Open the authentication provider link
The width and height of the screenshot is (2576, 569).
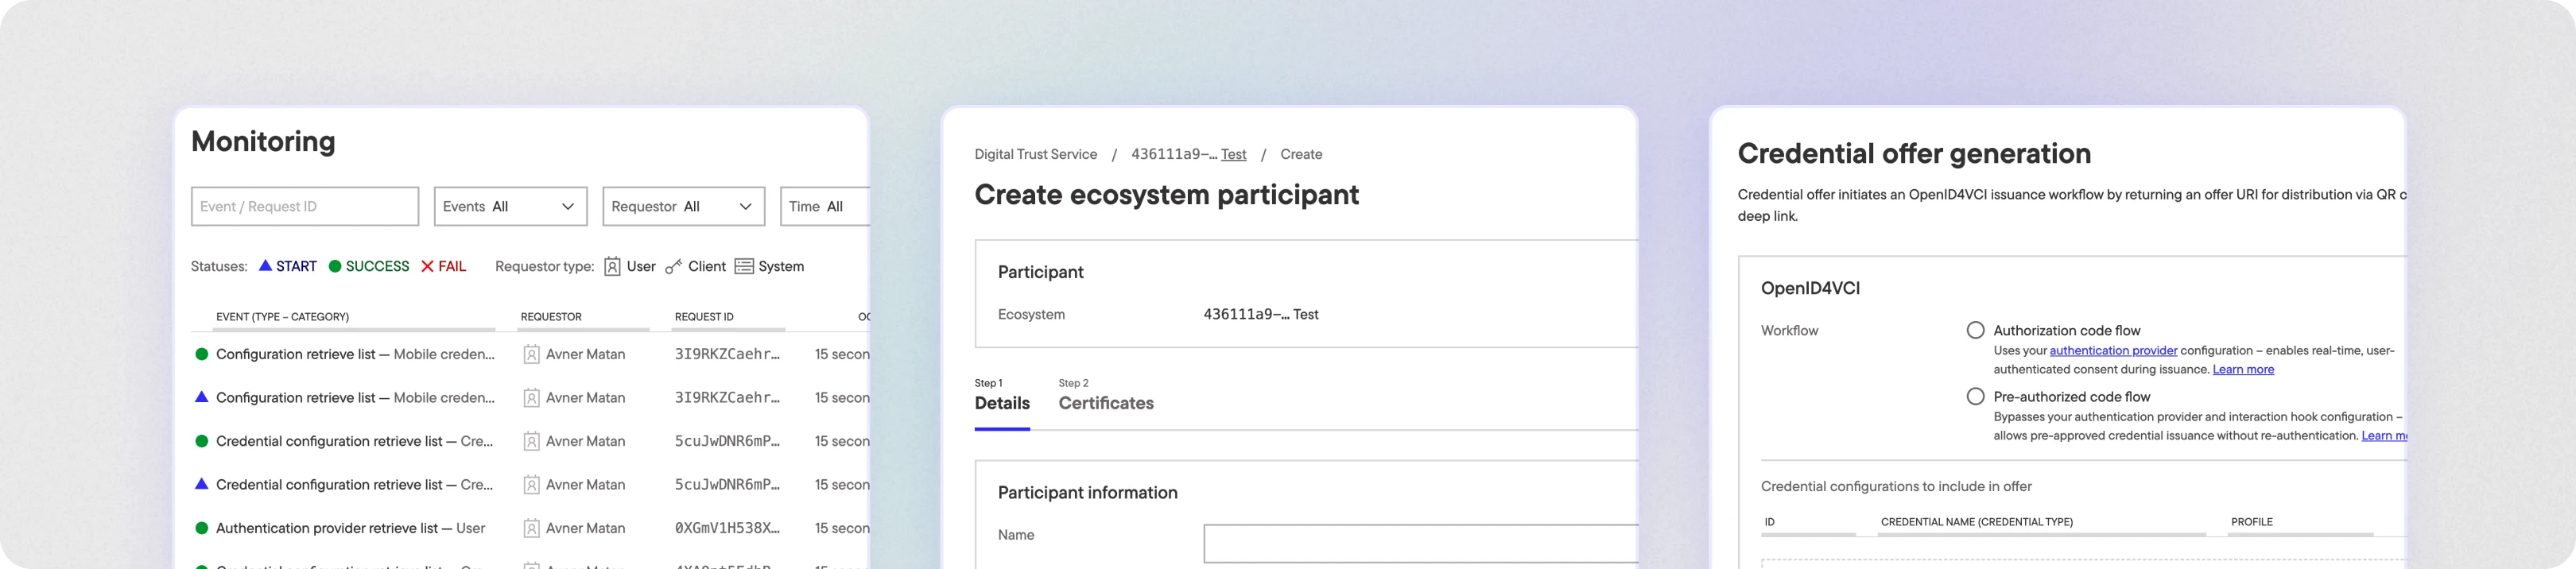tap(2113, 351)
